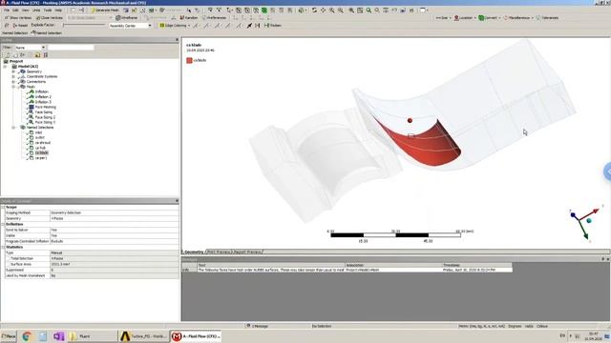This screenshot has width=611, height=343.
Task: Expand the Geometry tree node
Action: [x=13, y=71]
